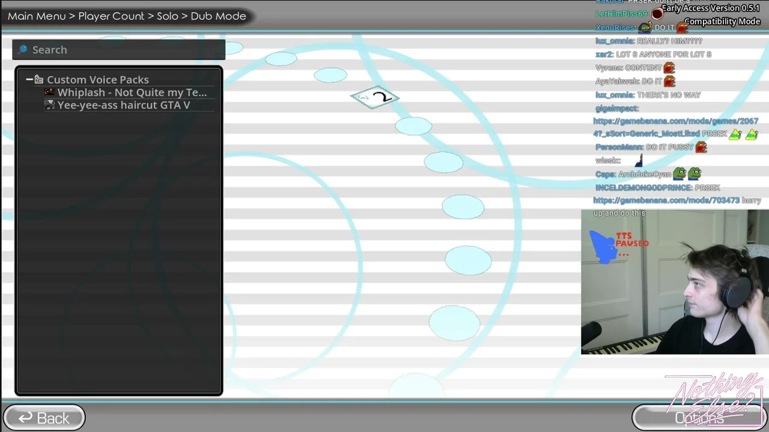Select the Whiplash - Not Quite my Tempo pack
The height and width of the screenshot is (432, 769).
pos(132,92)
